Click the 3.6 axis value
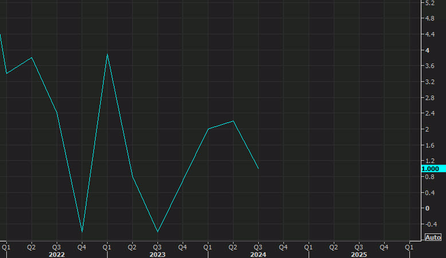 430,66
